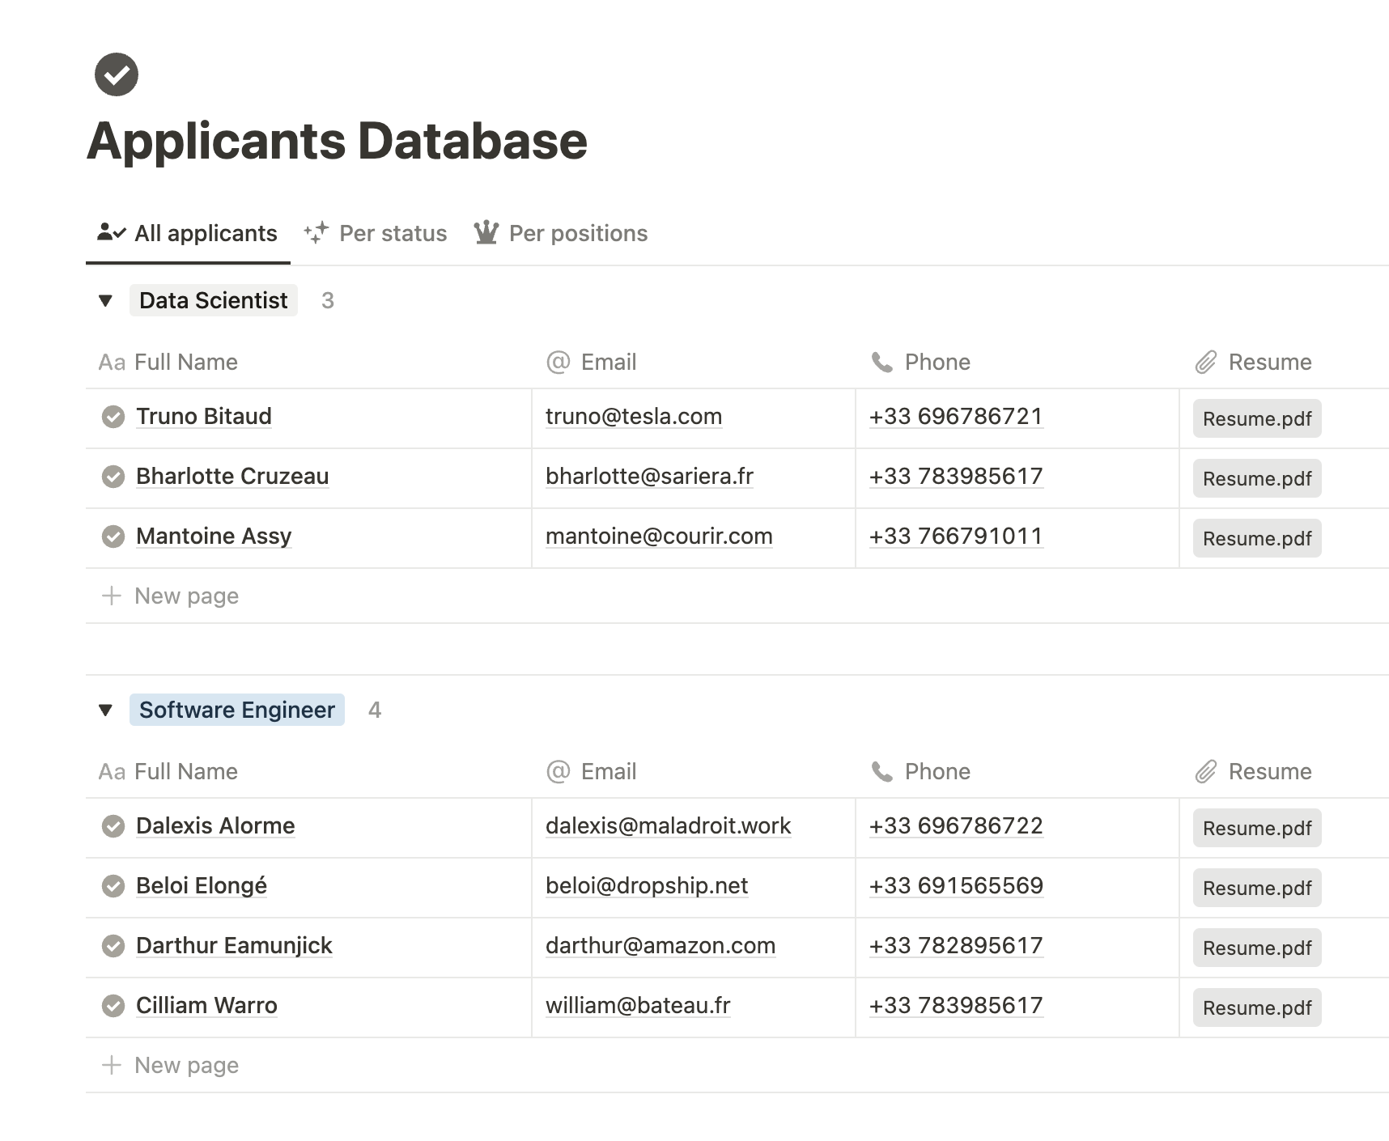Click the Aa icon in the Full Name header
The image size is (1389, 1141).
point(112,362)
